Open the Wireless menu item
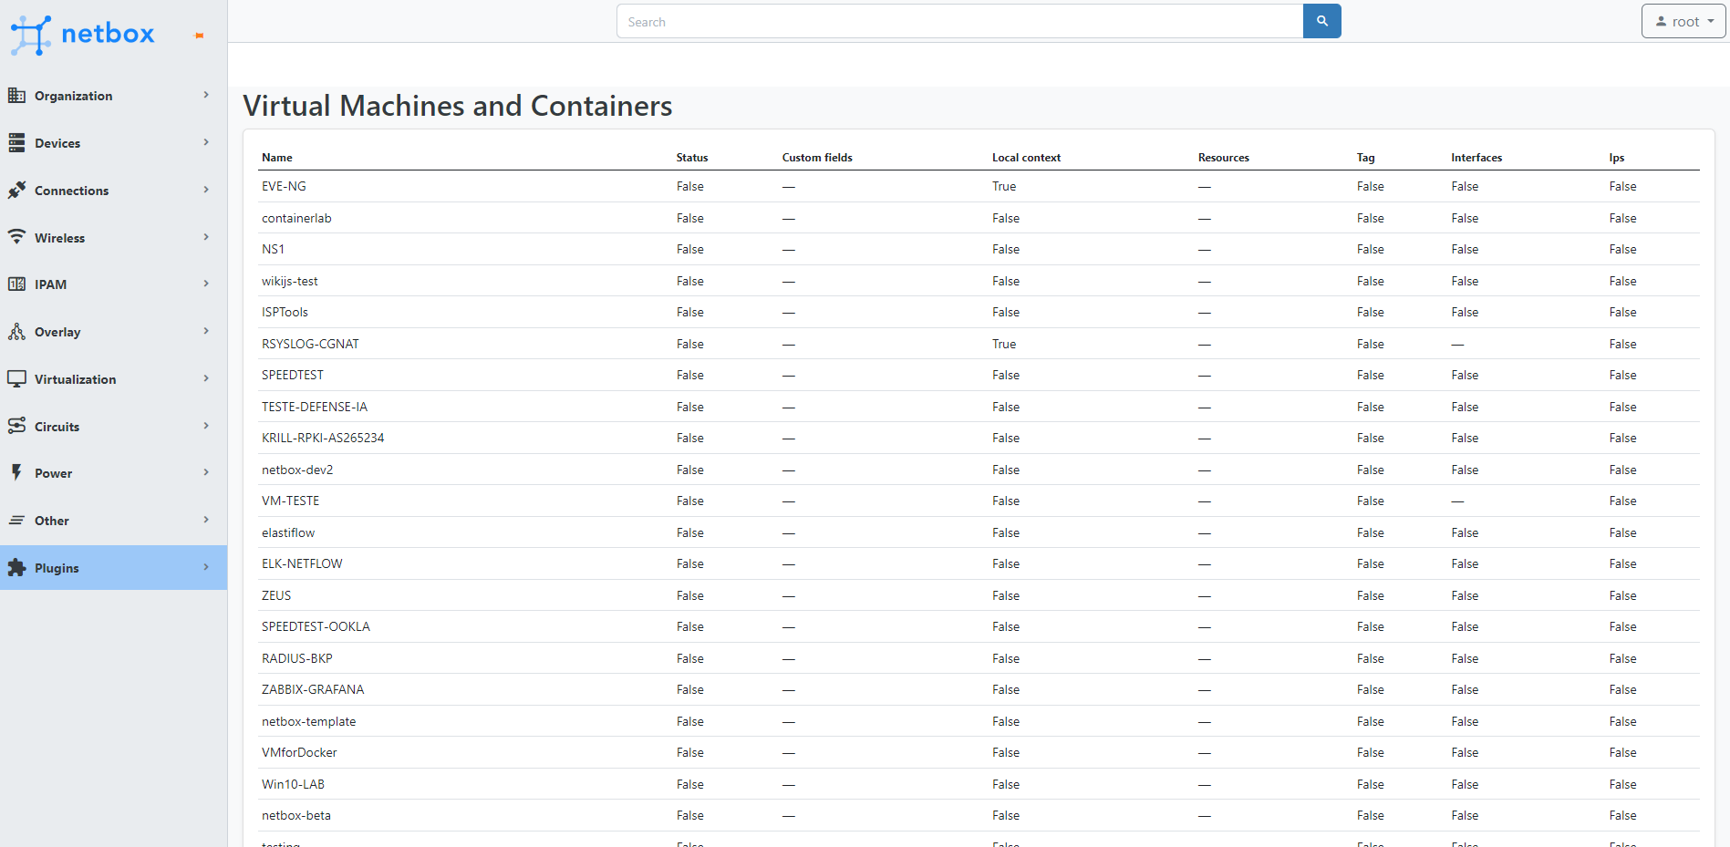 coord(113,238)
